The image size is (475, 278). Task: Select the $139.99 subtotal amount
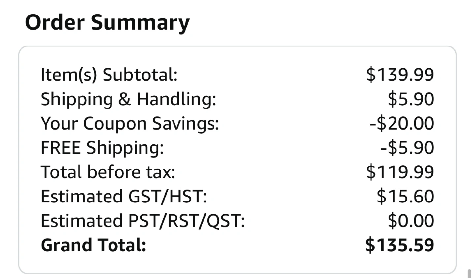coord(400,75)
